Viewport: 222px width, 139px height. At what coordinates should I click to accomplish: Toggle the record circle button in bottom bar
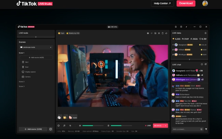point(59,125)
